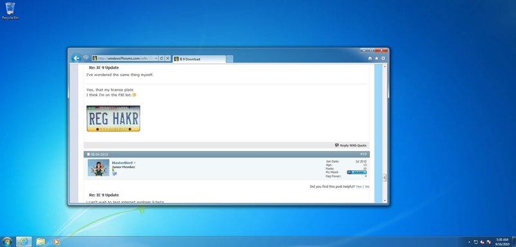
Task: Click Reply With Quote
Action: (351, 145)
